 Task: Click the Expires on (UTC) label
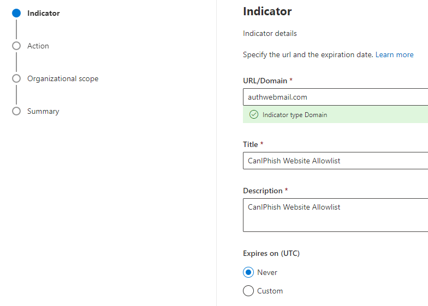tap(271, 254)
